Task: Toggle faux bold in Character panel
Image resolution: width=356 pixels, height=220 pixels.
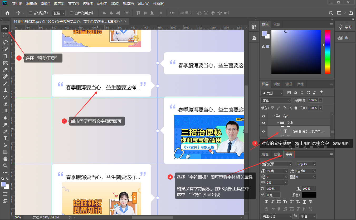Action: coord(266,202)
